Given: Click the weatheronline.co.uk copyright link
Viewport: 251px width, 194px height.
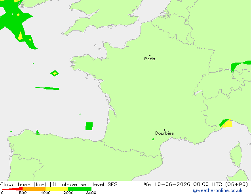Looking at the screenshot, I should pos(218,190).
